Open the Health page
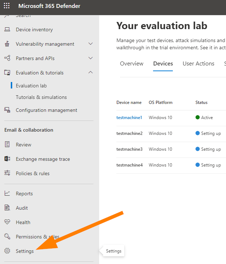This screenshot has width=226, height=264. point(23,222)
